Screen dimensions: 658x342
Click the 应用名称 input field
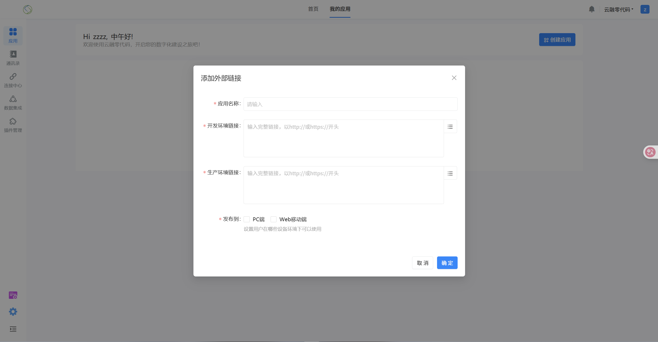[350, 104]
